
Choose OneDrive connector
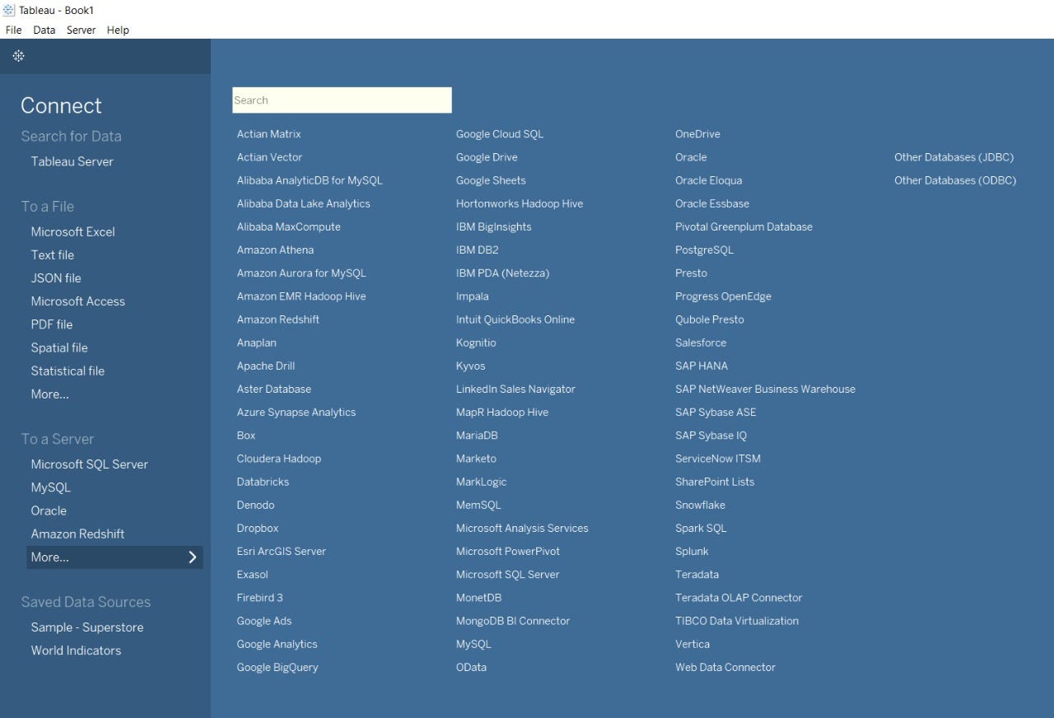click(x=697, y=134)
